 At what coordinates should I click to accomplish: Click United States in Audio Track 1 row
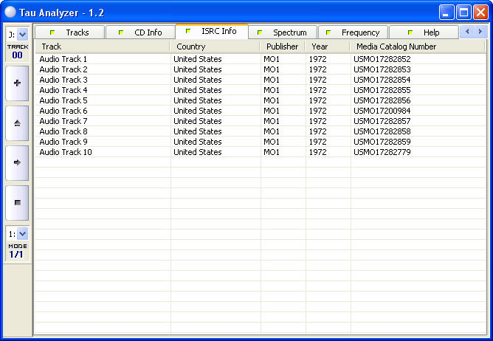pos(198,59)
